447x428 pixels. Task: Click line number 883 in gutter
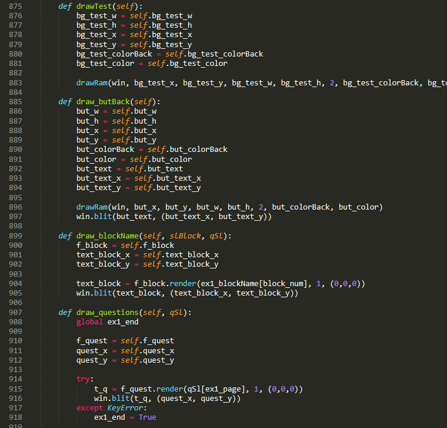[15, 83]
